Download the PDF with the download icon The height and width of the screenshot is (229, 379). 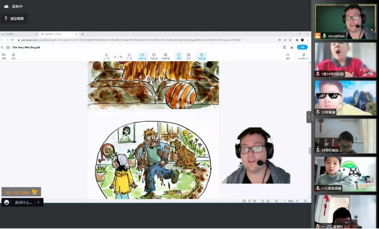tap(292, 47)
